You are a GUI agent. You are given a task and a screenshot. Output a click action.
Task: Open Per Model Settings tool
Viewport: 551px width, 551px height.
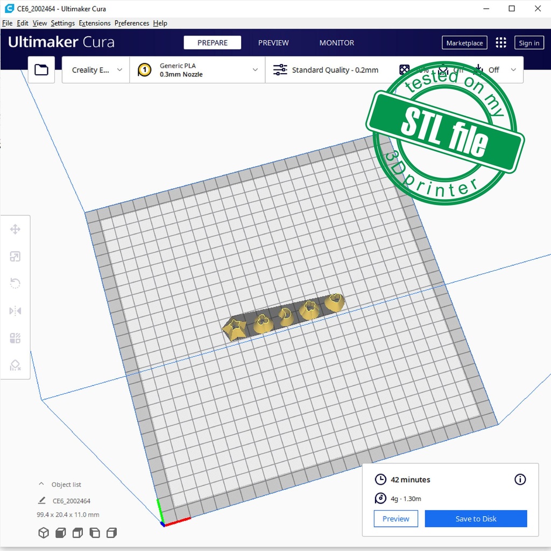15,338
